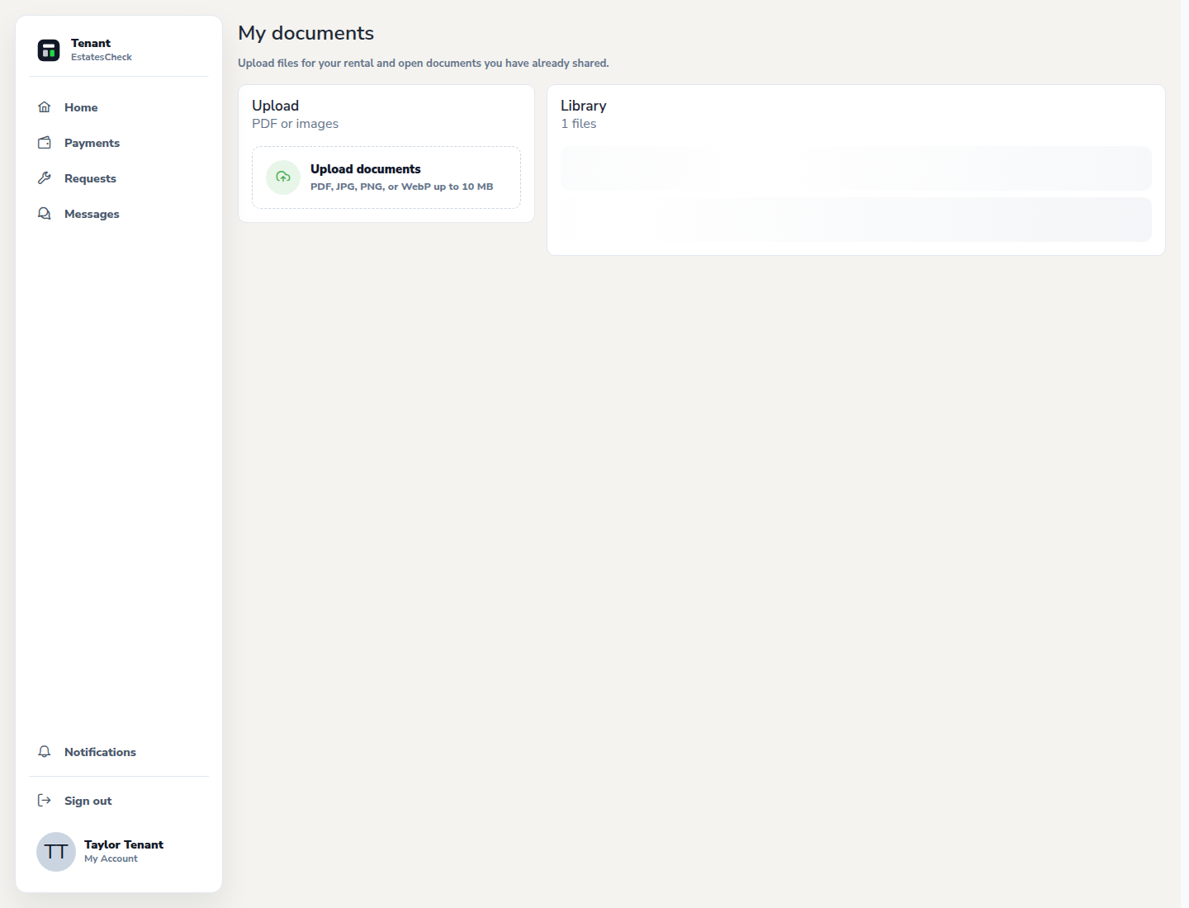Click the EstatesCheck logo icon
The image size is (1189, 908).
[49, 50]
